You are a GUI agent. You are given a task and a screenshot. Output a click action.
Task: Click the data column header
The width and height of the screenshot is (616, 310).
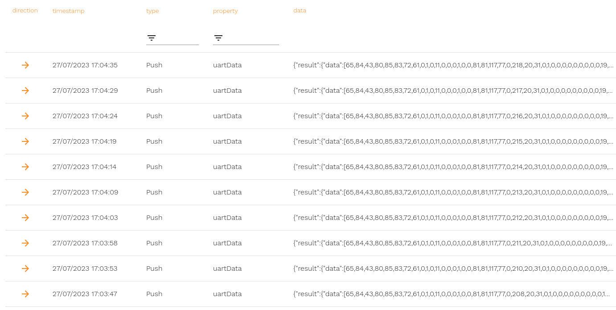300,11
